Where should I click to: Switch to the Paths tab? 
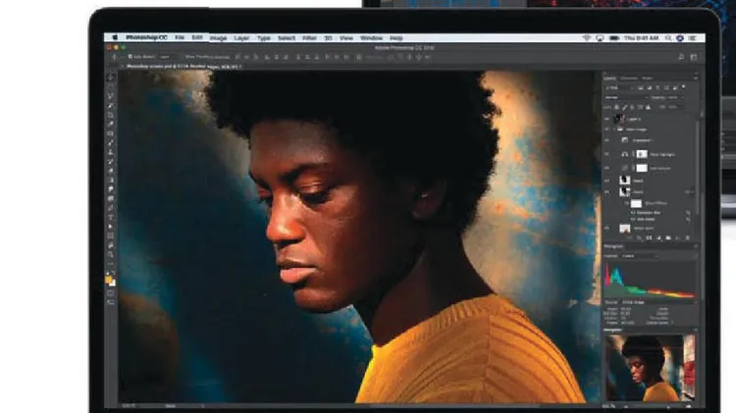pyautogui.click(x=648, y=78)
